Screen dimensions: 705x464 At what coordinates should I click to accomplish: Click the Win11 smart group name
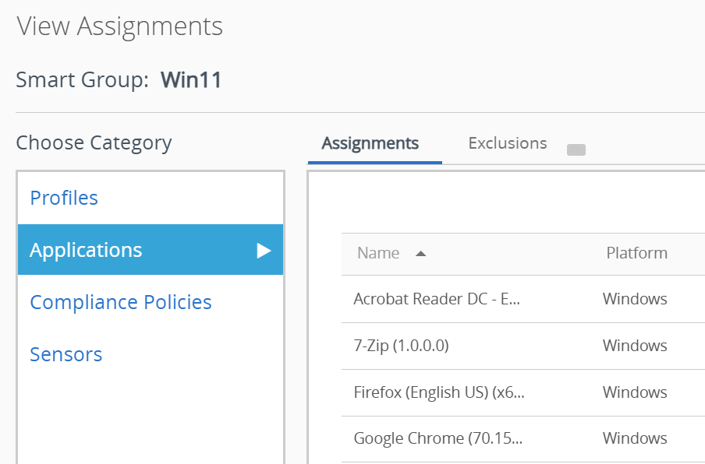point(191,80)
